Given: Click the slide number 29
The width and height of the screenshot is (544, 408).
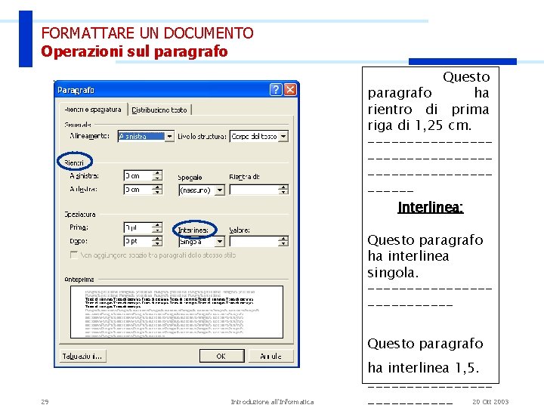Looking at the screenshot, I should click(x=45, y=402).
